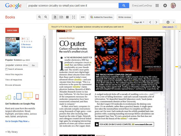181x136 pixels.
Task: Click the zoom in magnifier icon
Action: click(40, 17)
